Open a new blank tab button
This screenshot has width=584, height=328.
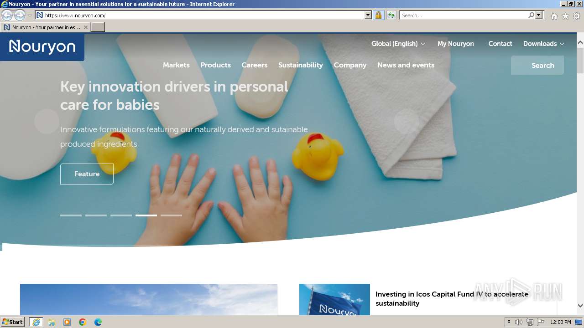(98, 27)
